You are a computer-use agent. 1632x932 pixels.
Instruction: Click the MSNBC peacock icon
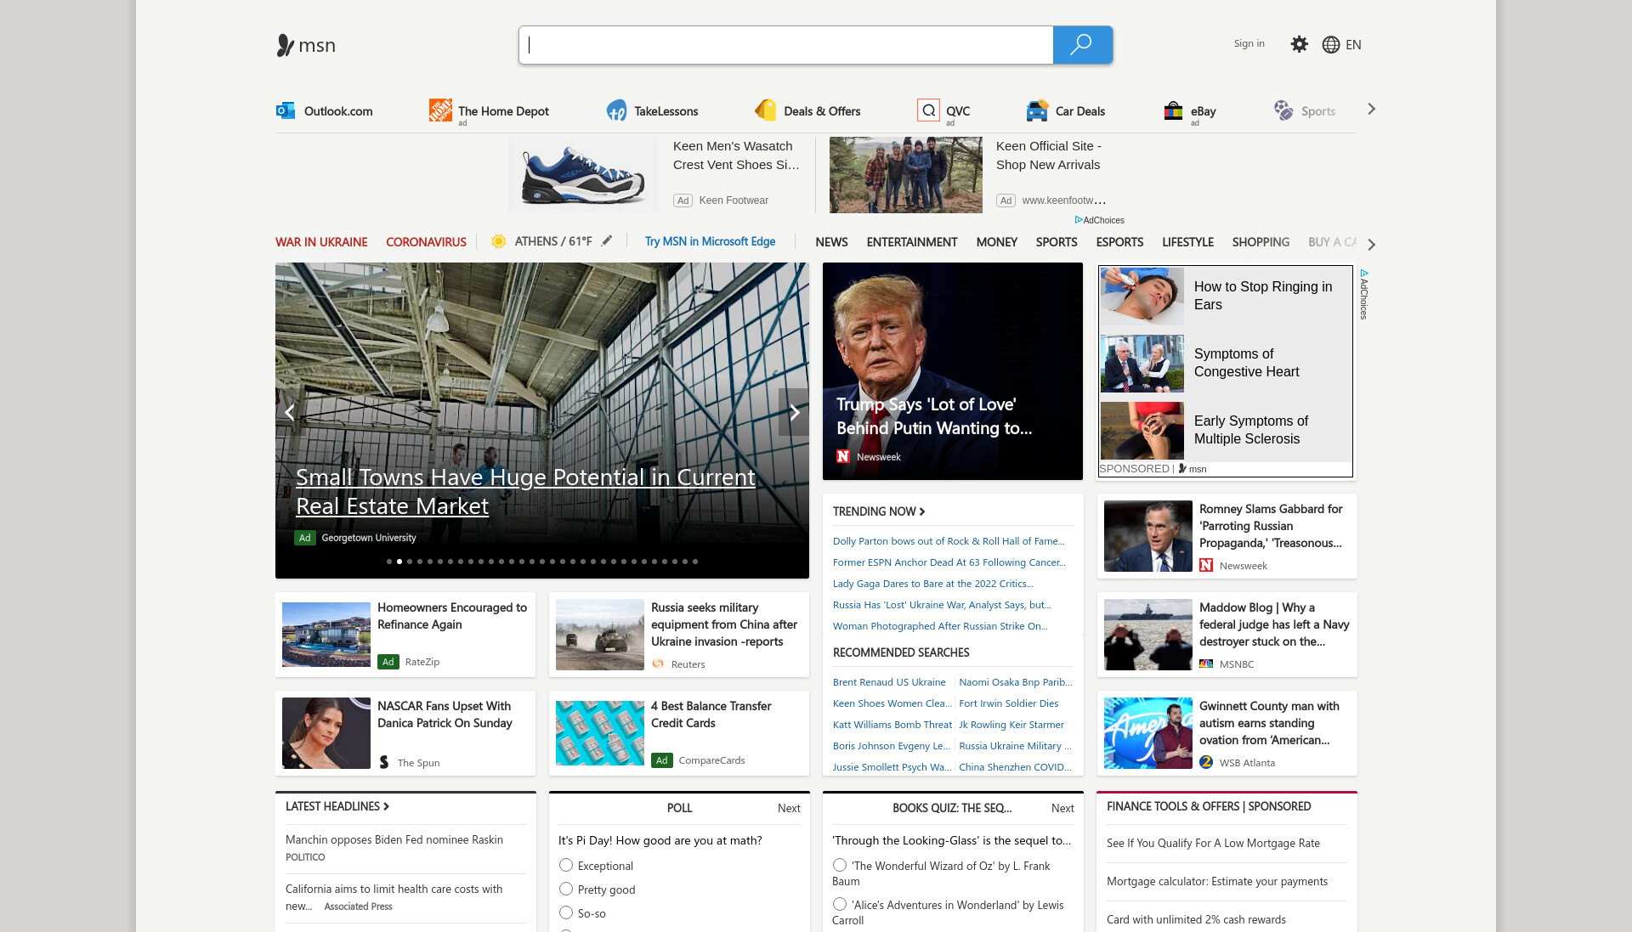[x=1206, y=664]
